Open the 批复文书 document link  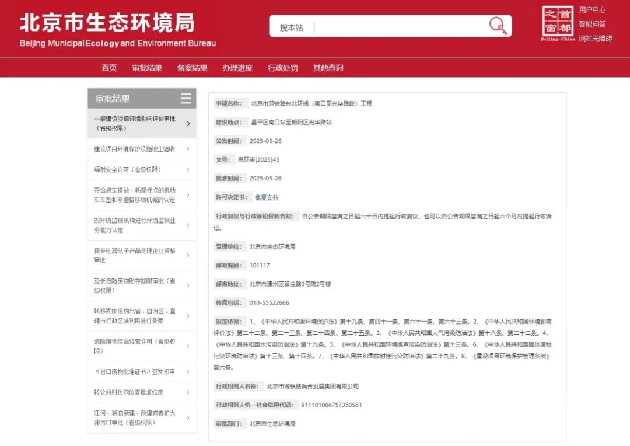point(267,197)
